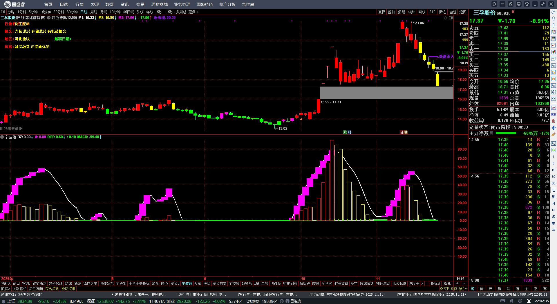
Task: Open the 图文F10 link
Action: [x=446, y=289]
